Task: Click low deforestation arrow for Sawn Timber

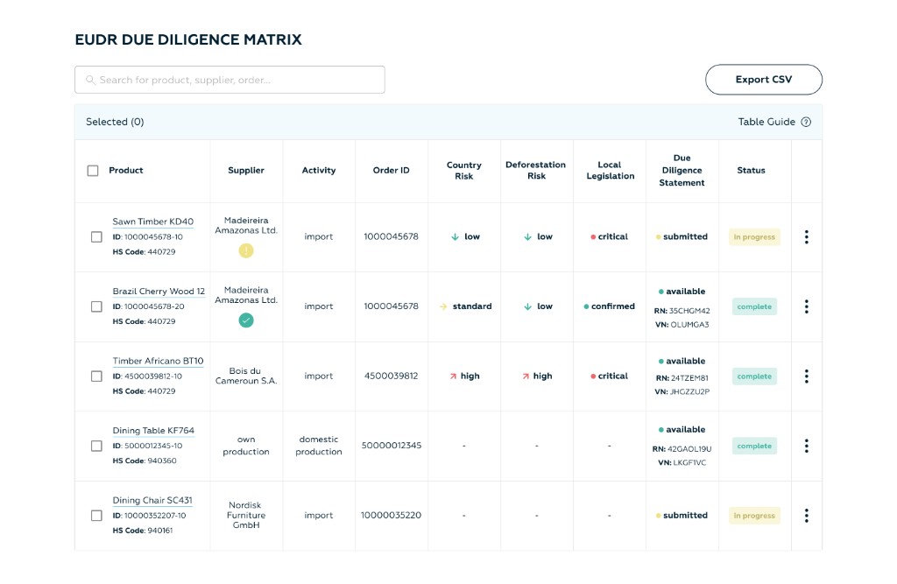Action: click(527, 236)
